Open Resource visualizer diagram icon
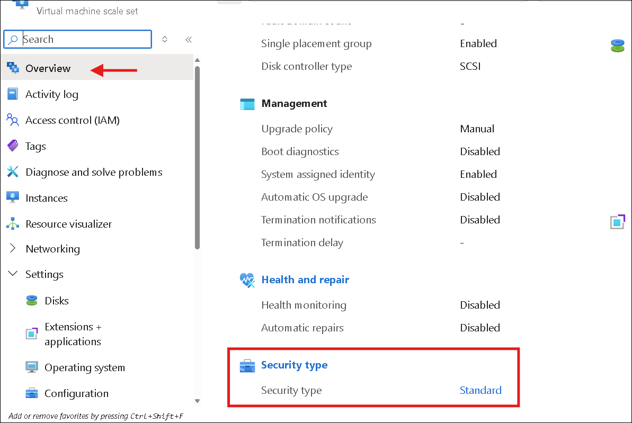The height and width of the screenshot is (423, 632). pos(13,224)
